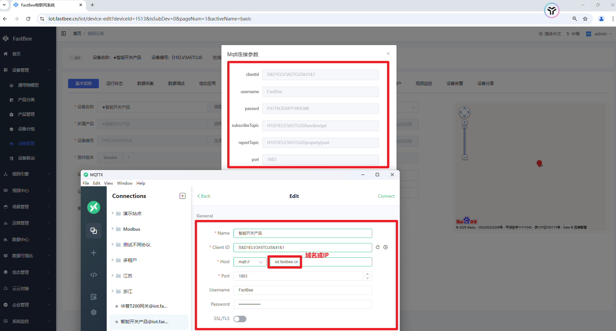Open a new browser tab
This screenshot has width=616, height=331.
(92, 5)
